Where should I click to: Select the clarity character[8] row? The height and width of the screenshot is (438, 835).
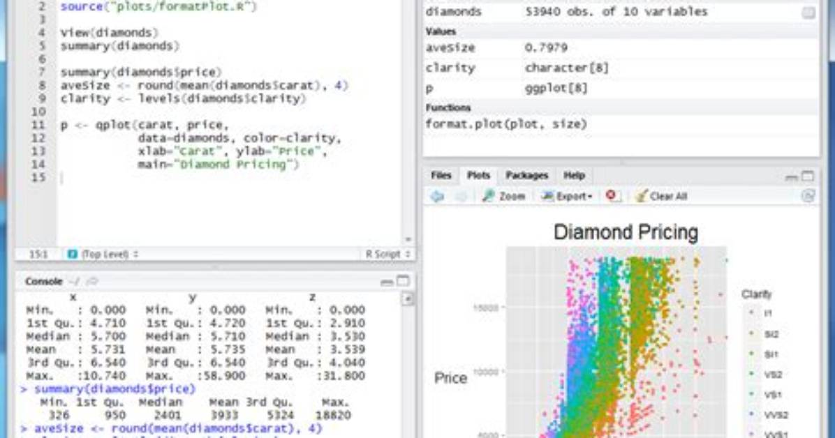click(x=621, y=68)
